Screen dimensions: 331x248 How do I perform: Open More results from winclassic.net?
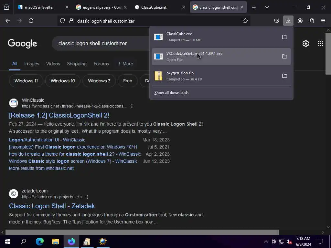pyautogui.click(x=41, y=168)
